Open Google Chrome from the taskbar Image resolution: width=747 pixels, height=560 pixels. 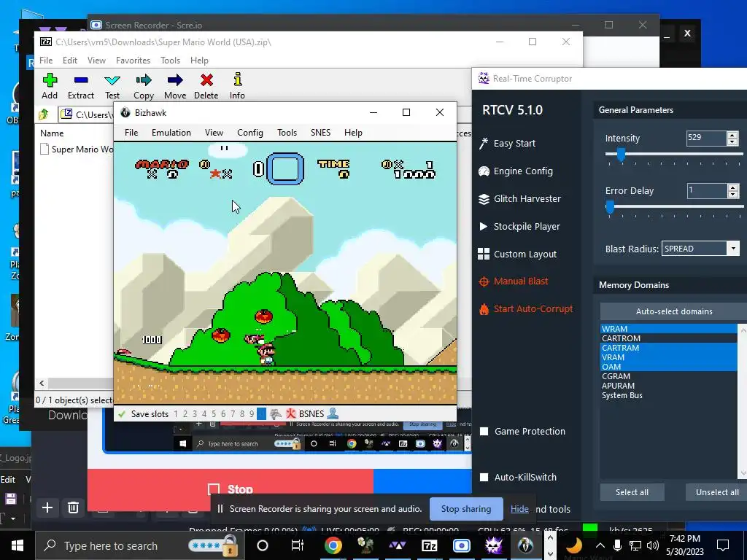pyautogui.click(x=333, y=545)
